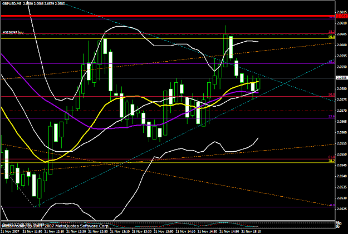Image resolution: width=348 pixels, height=234 pixels.
Task: Click the current price tag 2.0585
Action: pyautogui.click(x=341, y=78)
